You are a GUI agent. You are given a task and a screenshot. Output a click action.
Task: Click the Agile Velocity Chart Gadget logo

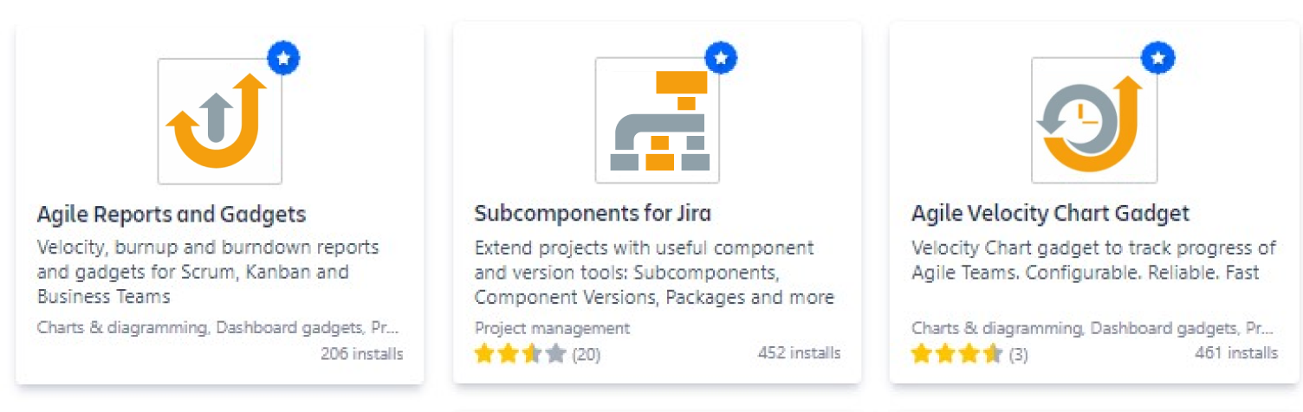[x=1094, y=120]
